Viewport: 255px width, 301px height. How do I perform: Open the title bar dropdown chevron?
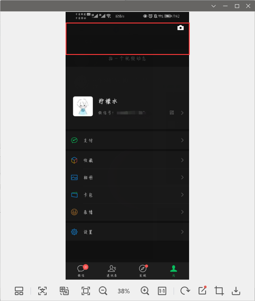213,6
